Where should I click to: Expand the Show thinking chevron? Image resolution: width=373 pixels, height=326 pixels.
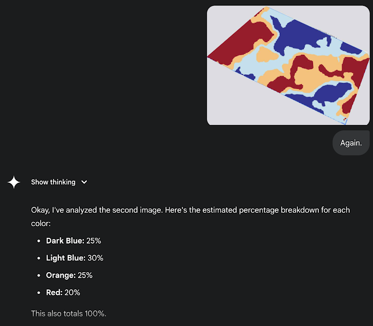(84, 182)
